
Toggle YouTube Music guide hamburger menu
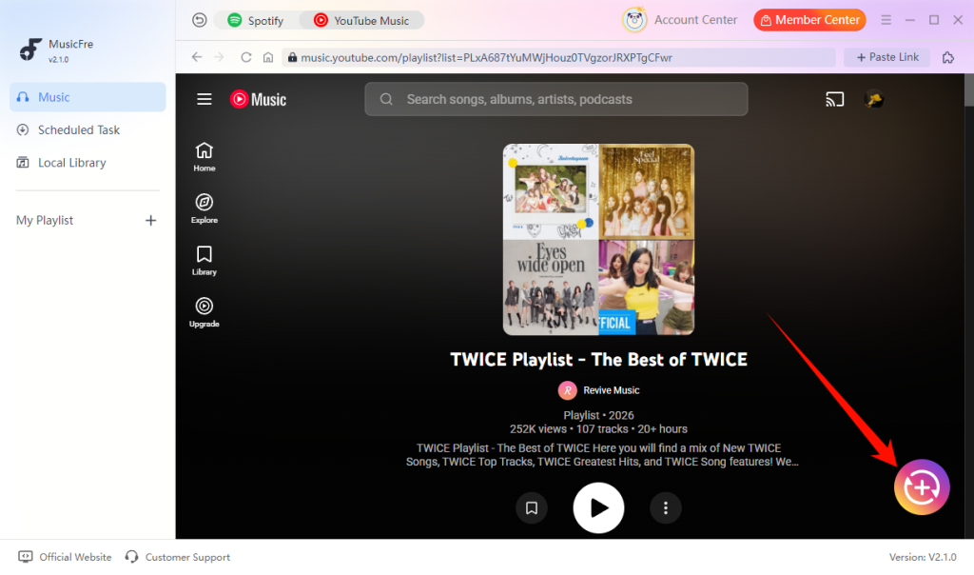pyautogui.click(x=205, y=99)
